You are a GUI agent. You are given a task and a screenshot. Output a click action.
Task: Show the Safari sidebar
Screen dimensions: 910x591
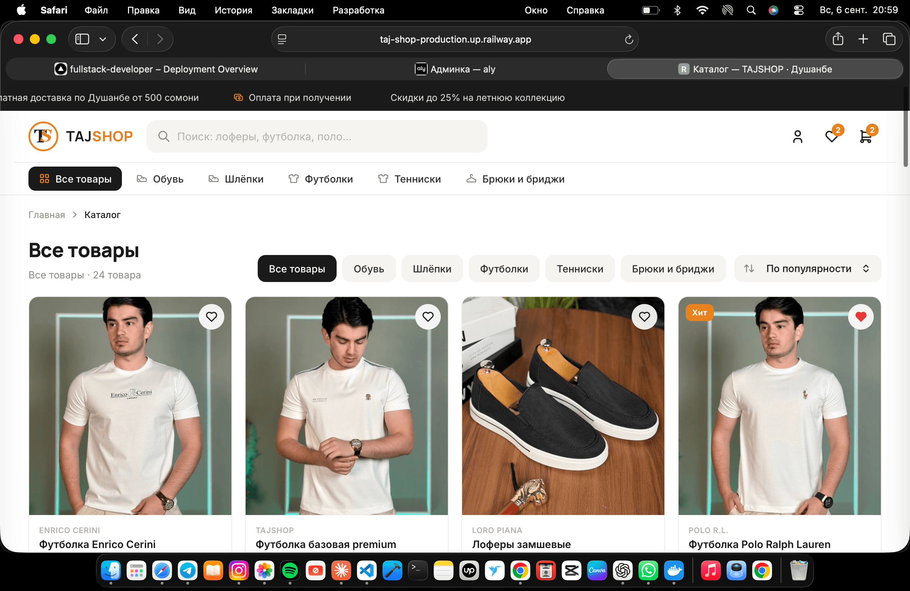tap(82, 39)
